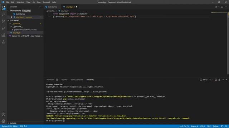Switch to the Output panel tab
This screenshot has height=128, width=229.
tap(64, 80)
